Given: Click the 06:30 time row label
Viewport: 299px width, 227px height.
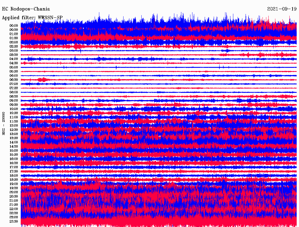Looking at the screenshot, I should coord(14,80).
